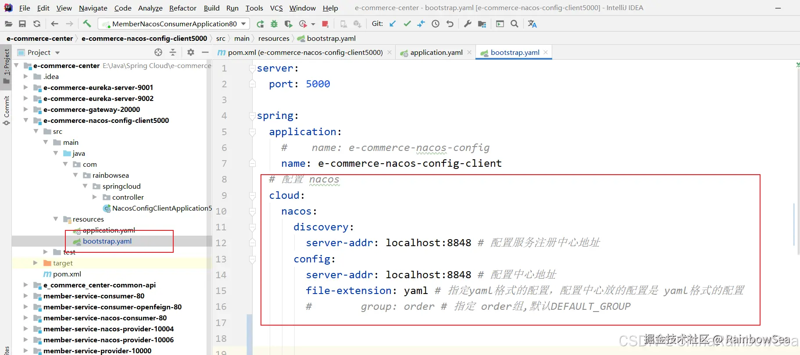This screenshot has width=800, height=355.
Task: Click the editor vertical scrollbar marker
Action: (x=794, y=224)
